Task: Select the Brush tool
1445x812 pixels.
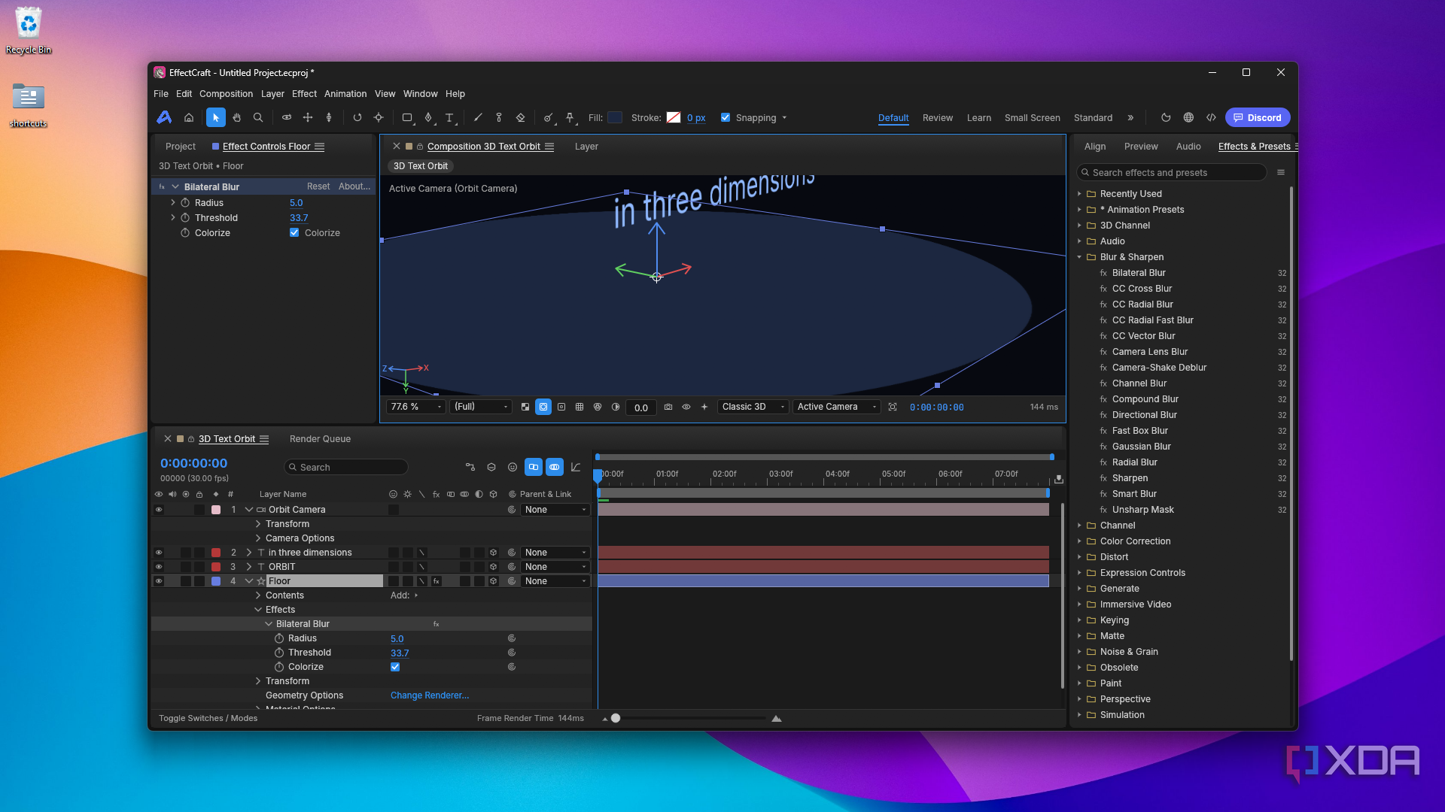Action: coord(478,118)
